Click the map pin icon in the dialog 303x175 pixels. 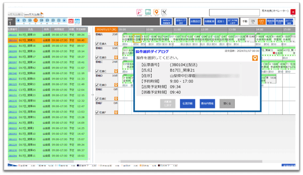point(255,58)
